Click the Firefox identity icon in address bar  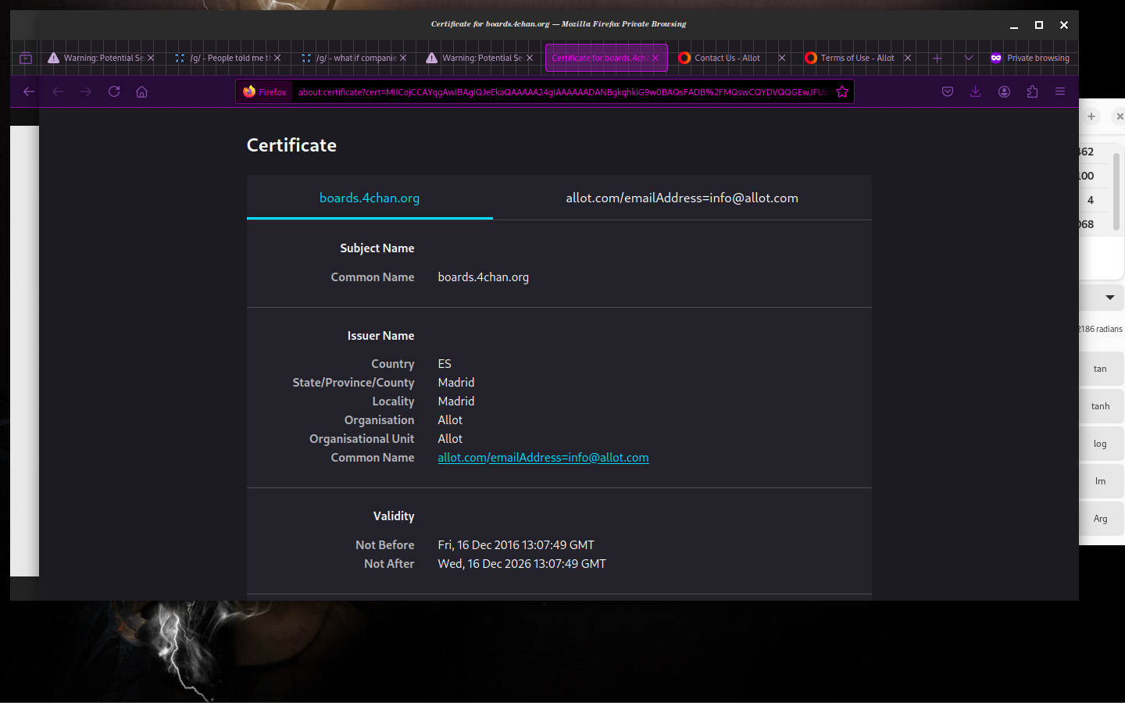point(265,91)
